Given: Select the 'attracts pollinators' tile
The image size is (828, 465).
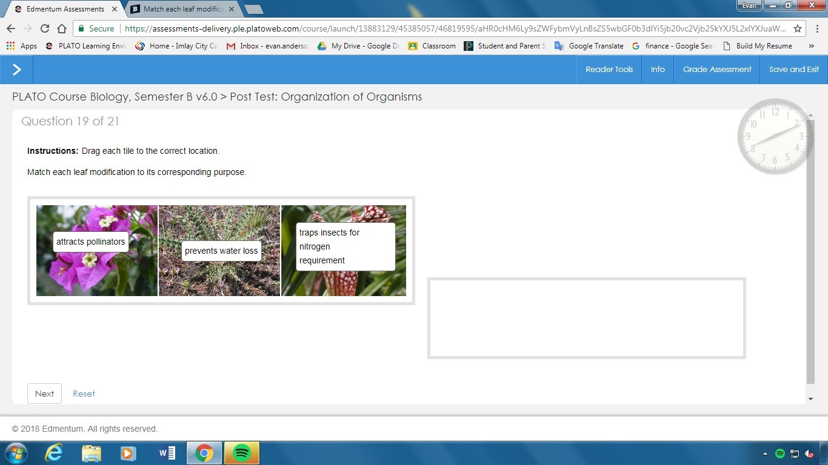Looking at the screenshot, I should (91, 242).
